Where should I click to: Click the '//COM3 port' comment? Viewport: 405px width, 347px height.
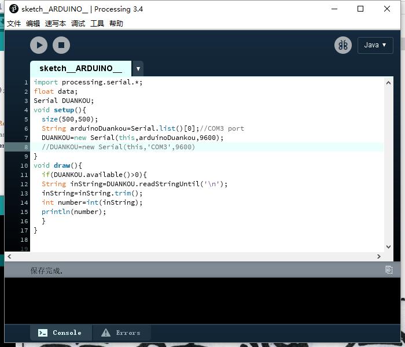point(222,128)
